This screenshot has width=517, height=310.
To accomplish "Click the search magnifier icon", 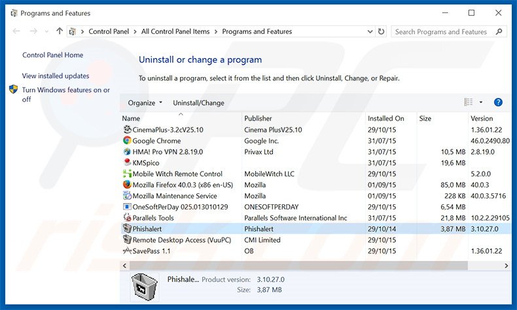I will click(x=499, y=31).
